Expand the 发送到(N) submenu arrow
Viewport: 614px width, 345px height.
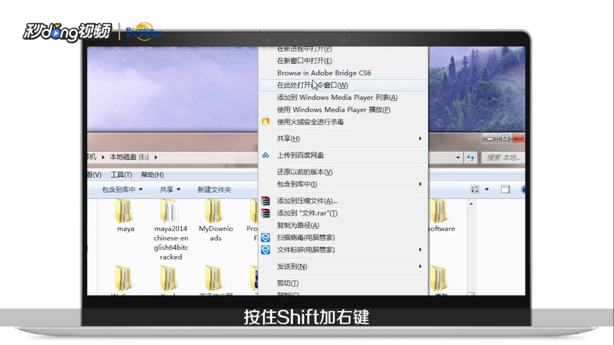click(x=420, y=266)
